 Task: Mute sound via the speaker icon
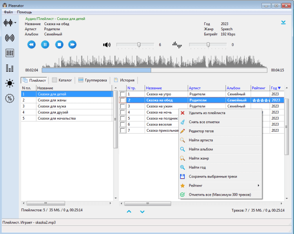click(x=107, y=45)
